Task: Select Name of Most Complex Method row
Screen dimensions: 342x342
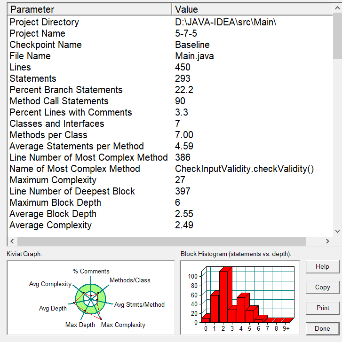Action: [170, 169]
